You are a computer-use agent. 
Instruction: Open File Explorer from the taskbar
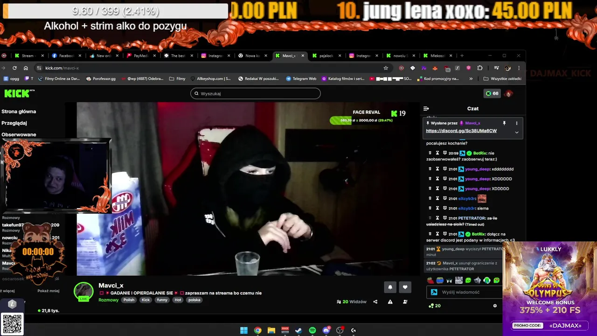tap(271, 330)
